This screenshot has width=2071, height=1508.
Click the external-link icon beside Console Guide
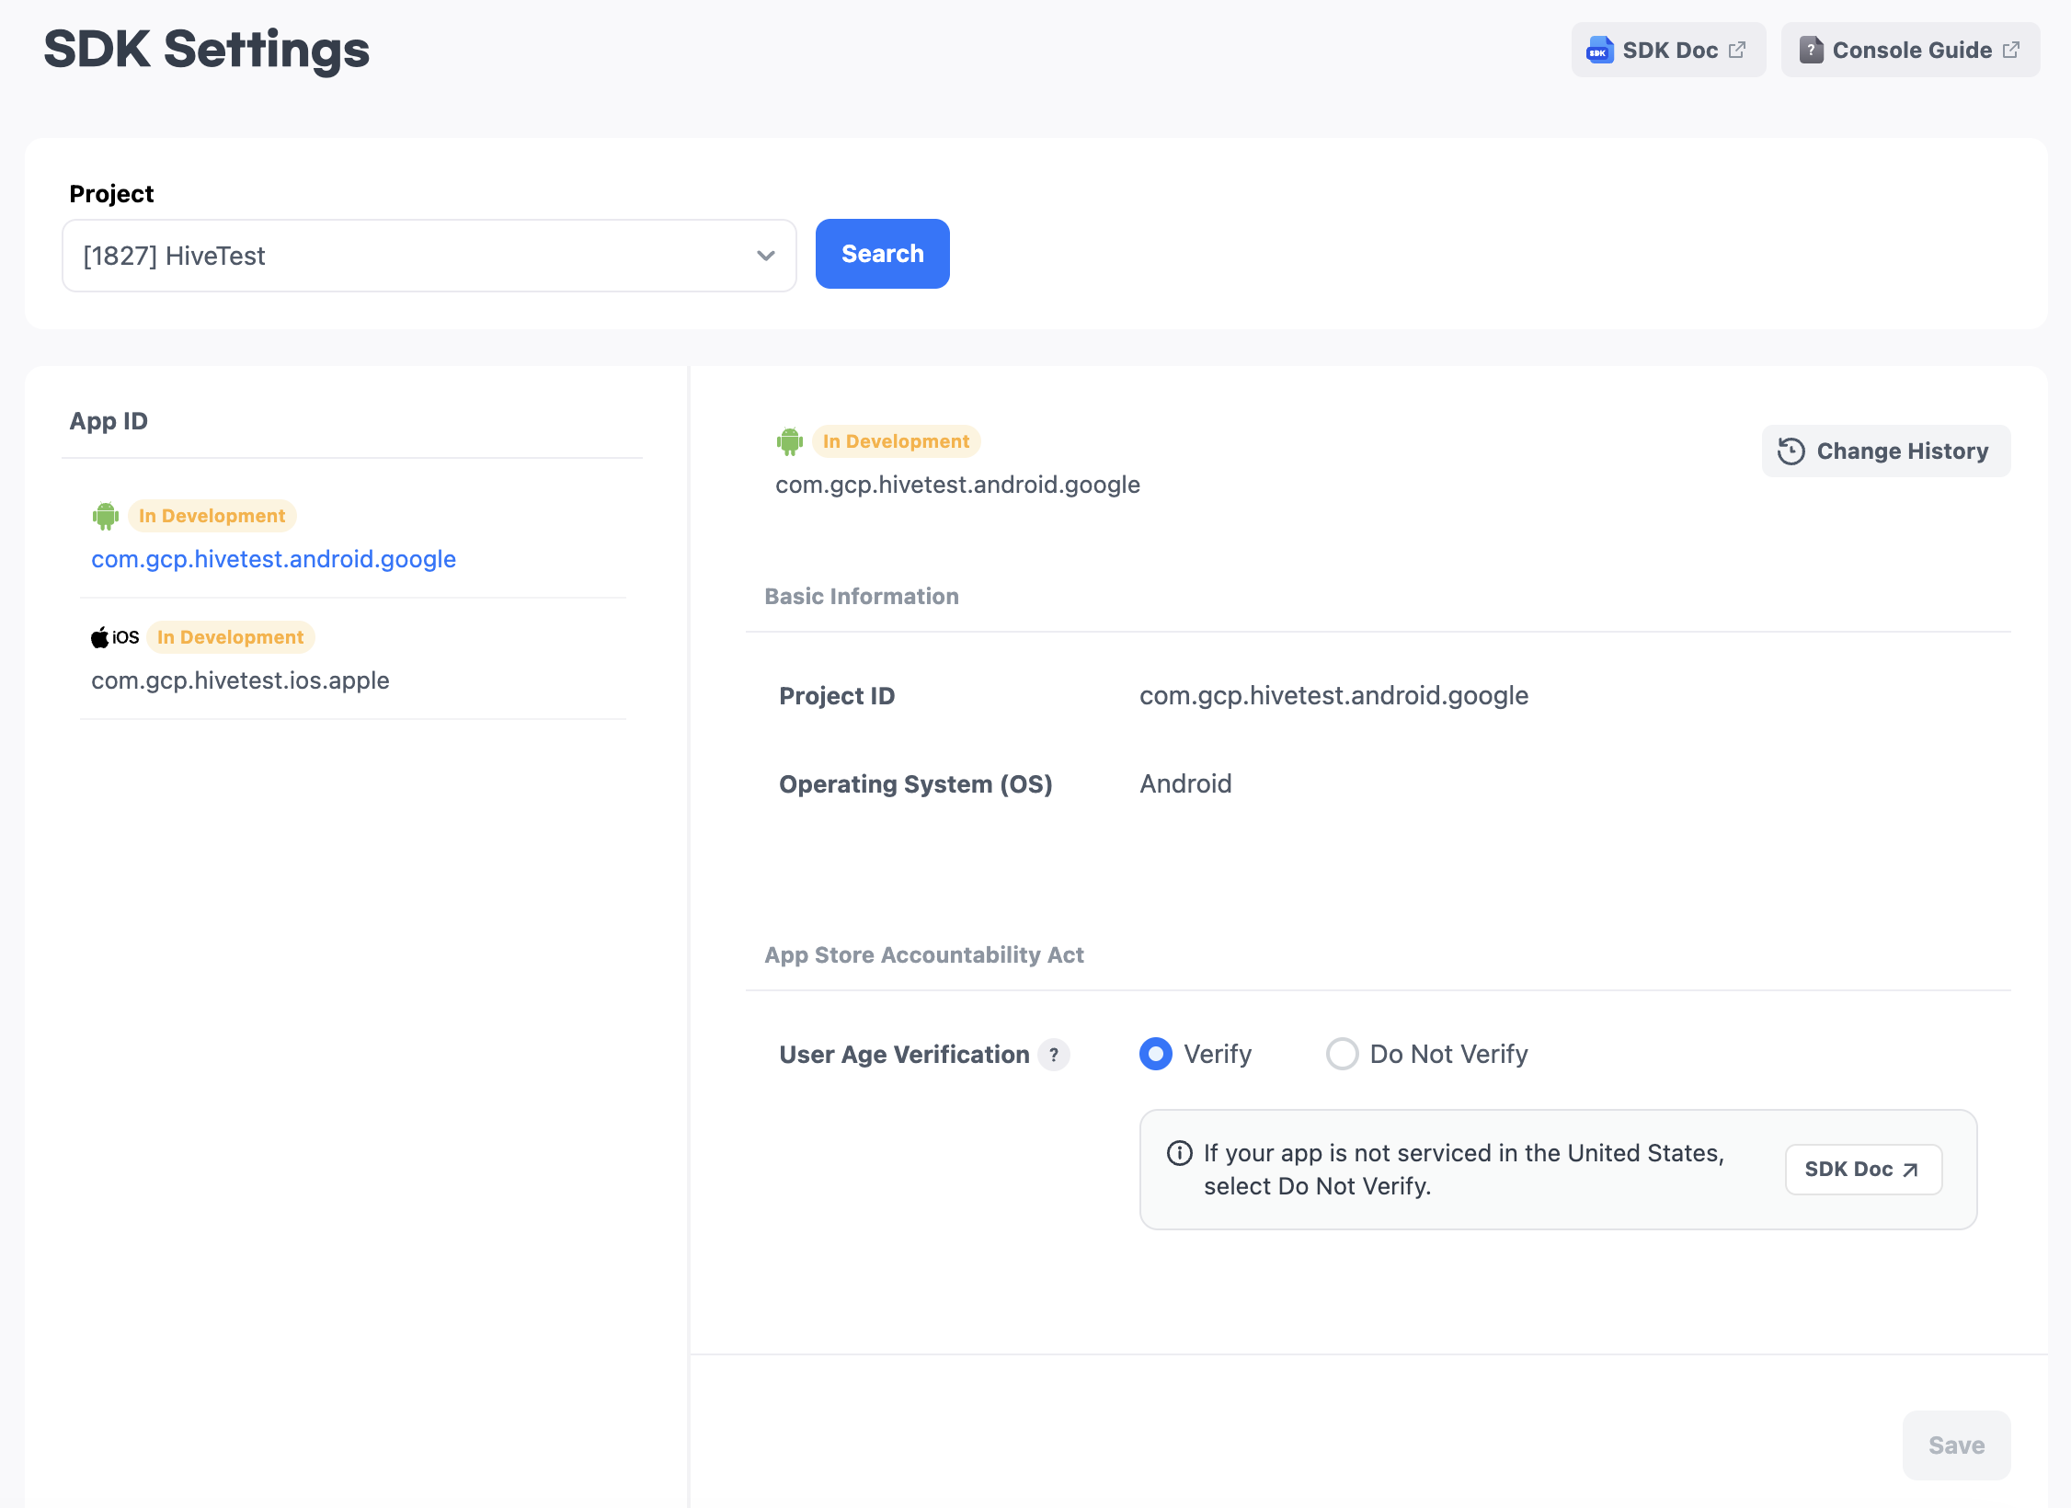click(2012, 51)
